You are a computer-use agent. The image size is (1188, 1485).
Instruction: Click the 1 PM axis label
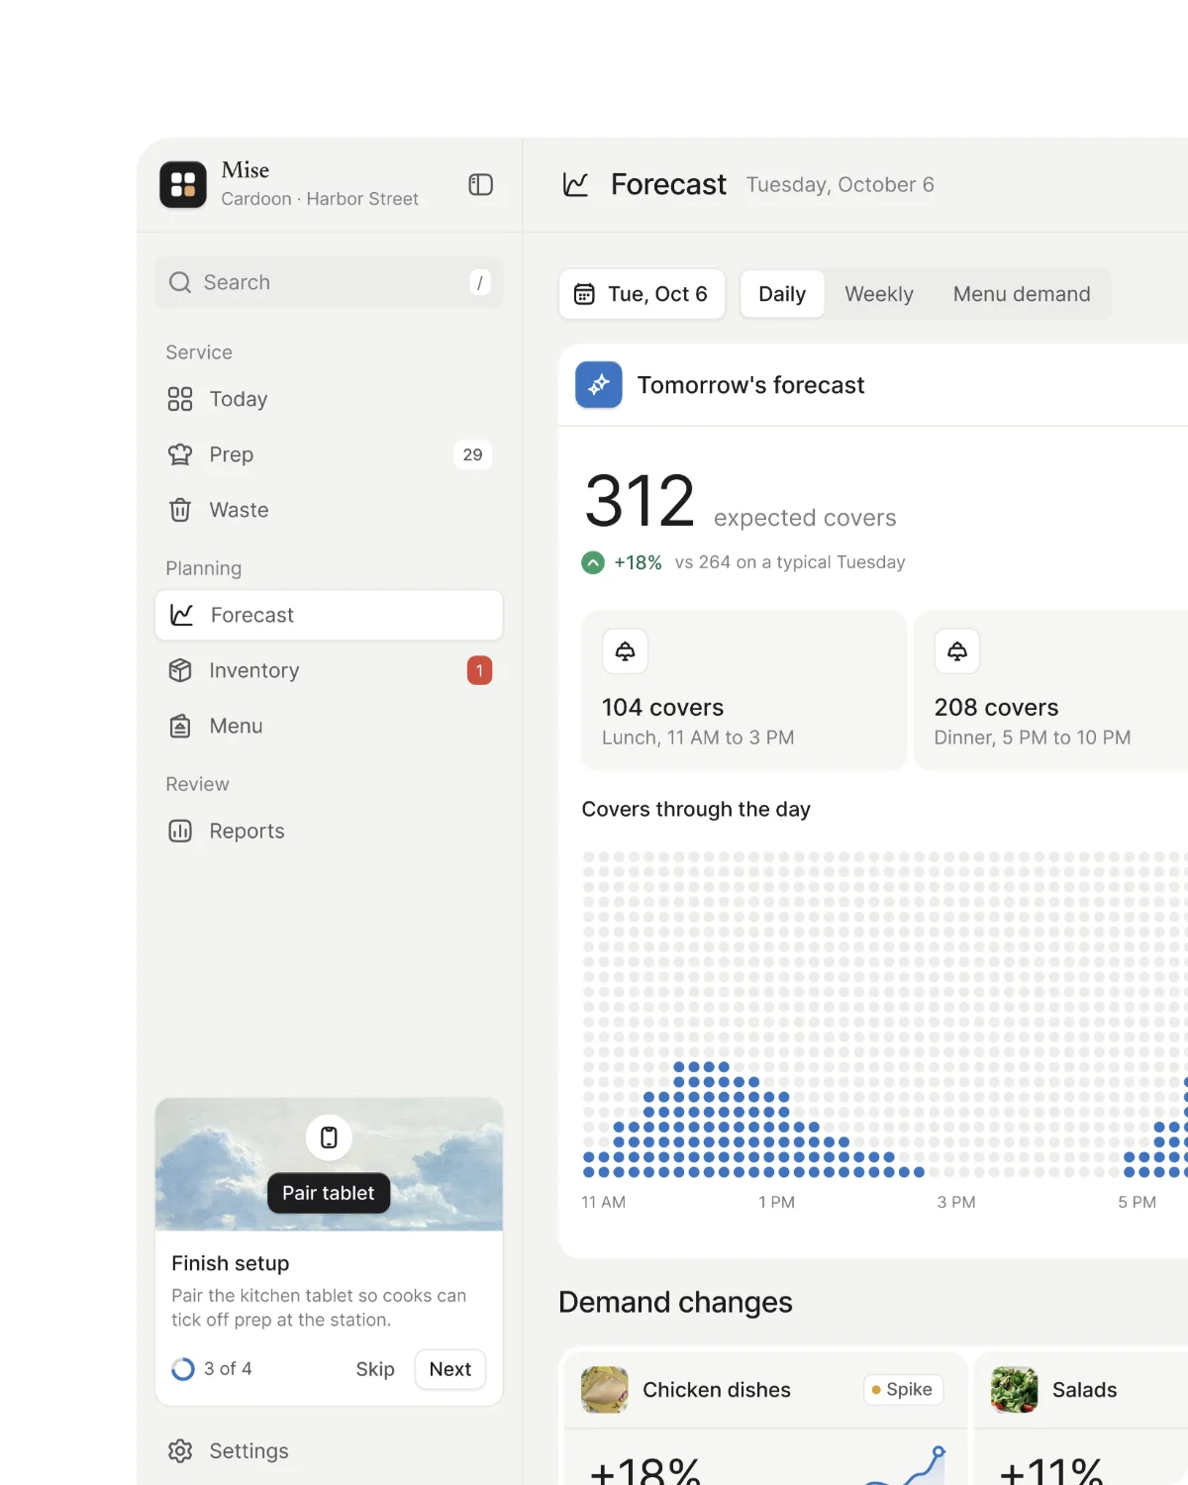776,1202
